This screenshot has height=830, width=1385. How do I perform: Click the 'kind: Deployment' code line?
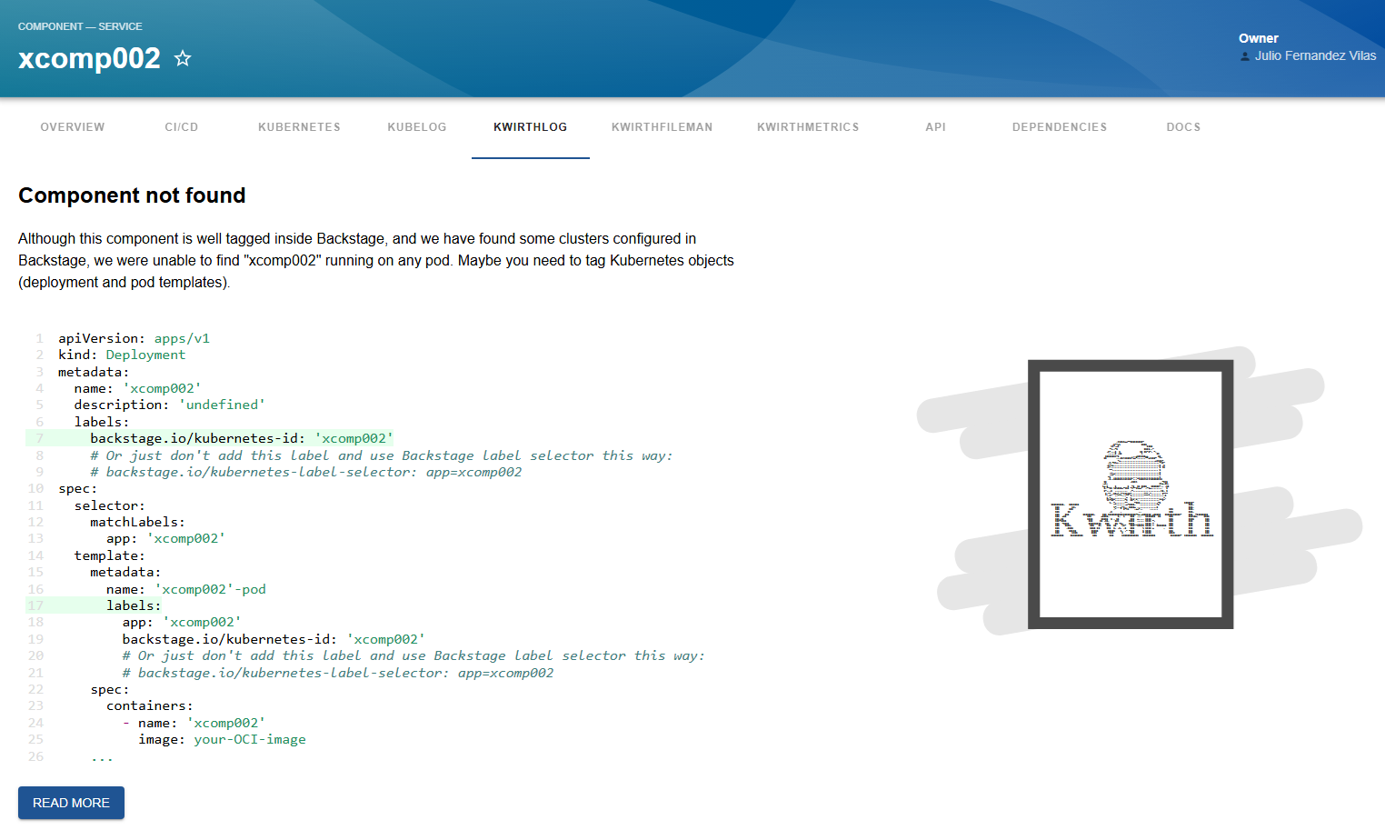122,355
